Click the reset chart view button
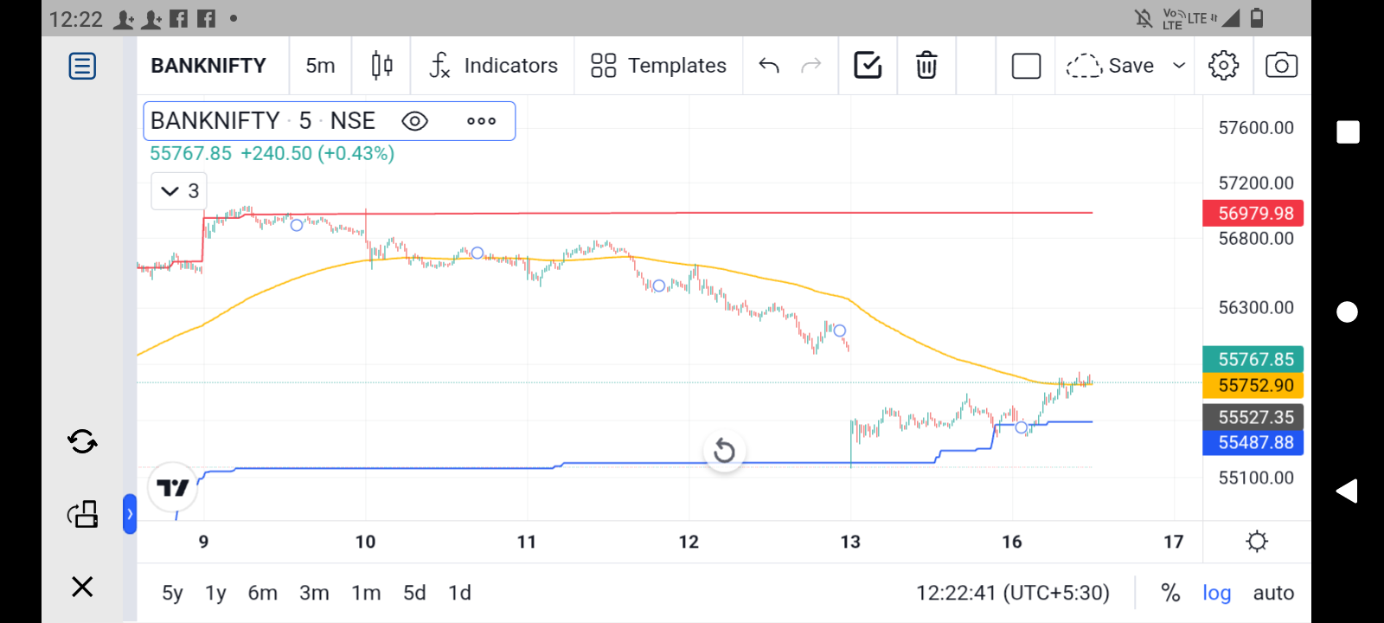This screenshot has width=1384, height=623. (725, 451)
